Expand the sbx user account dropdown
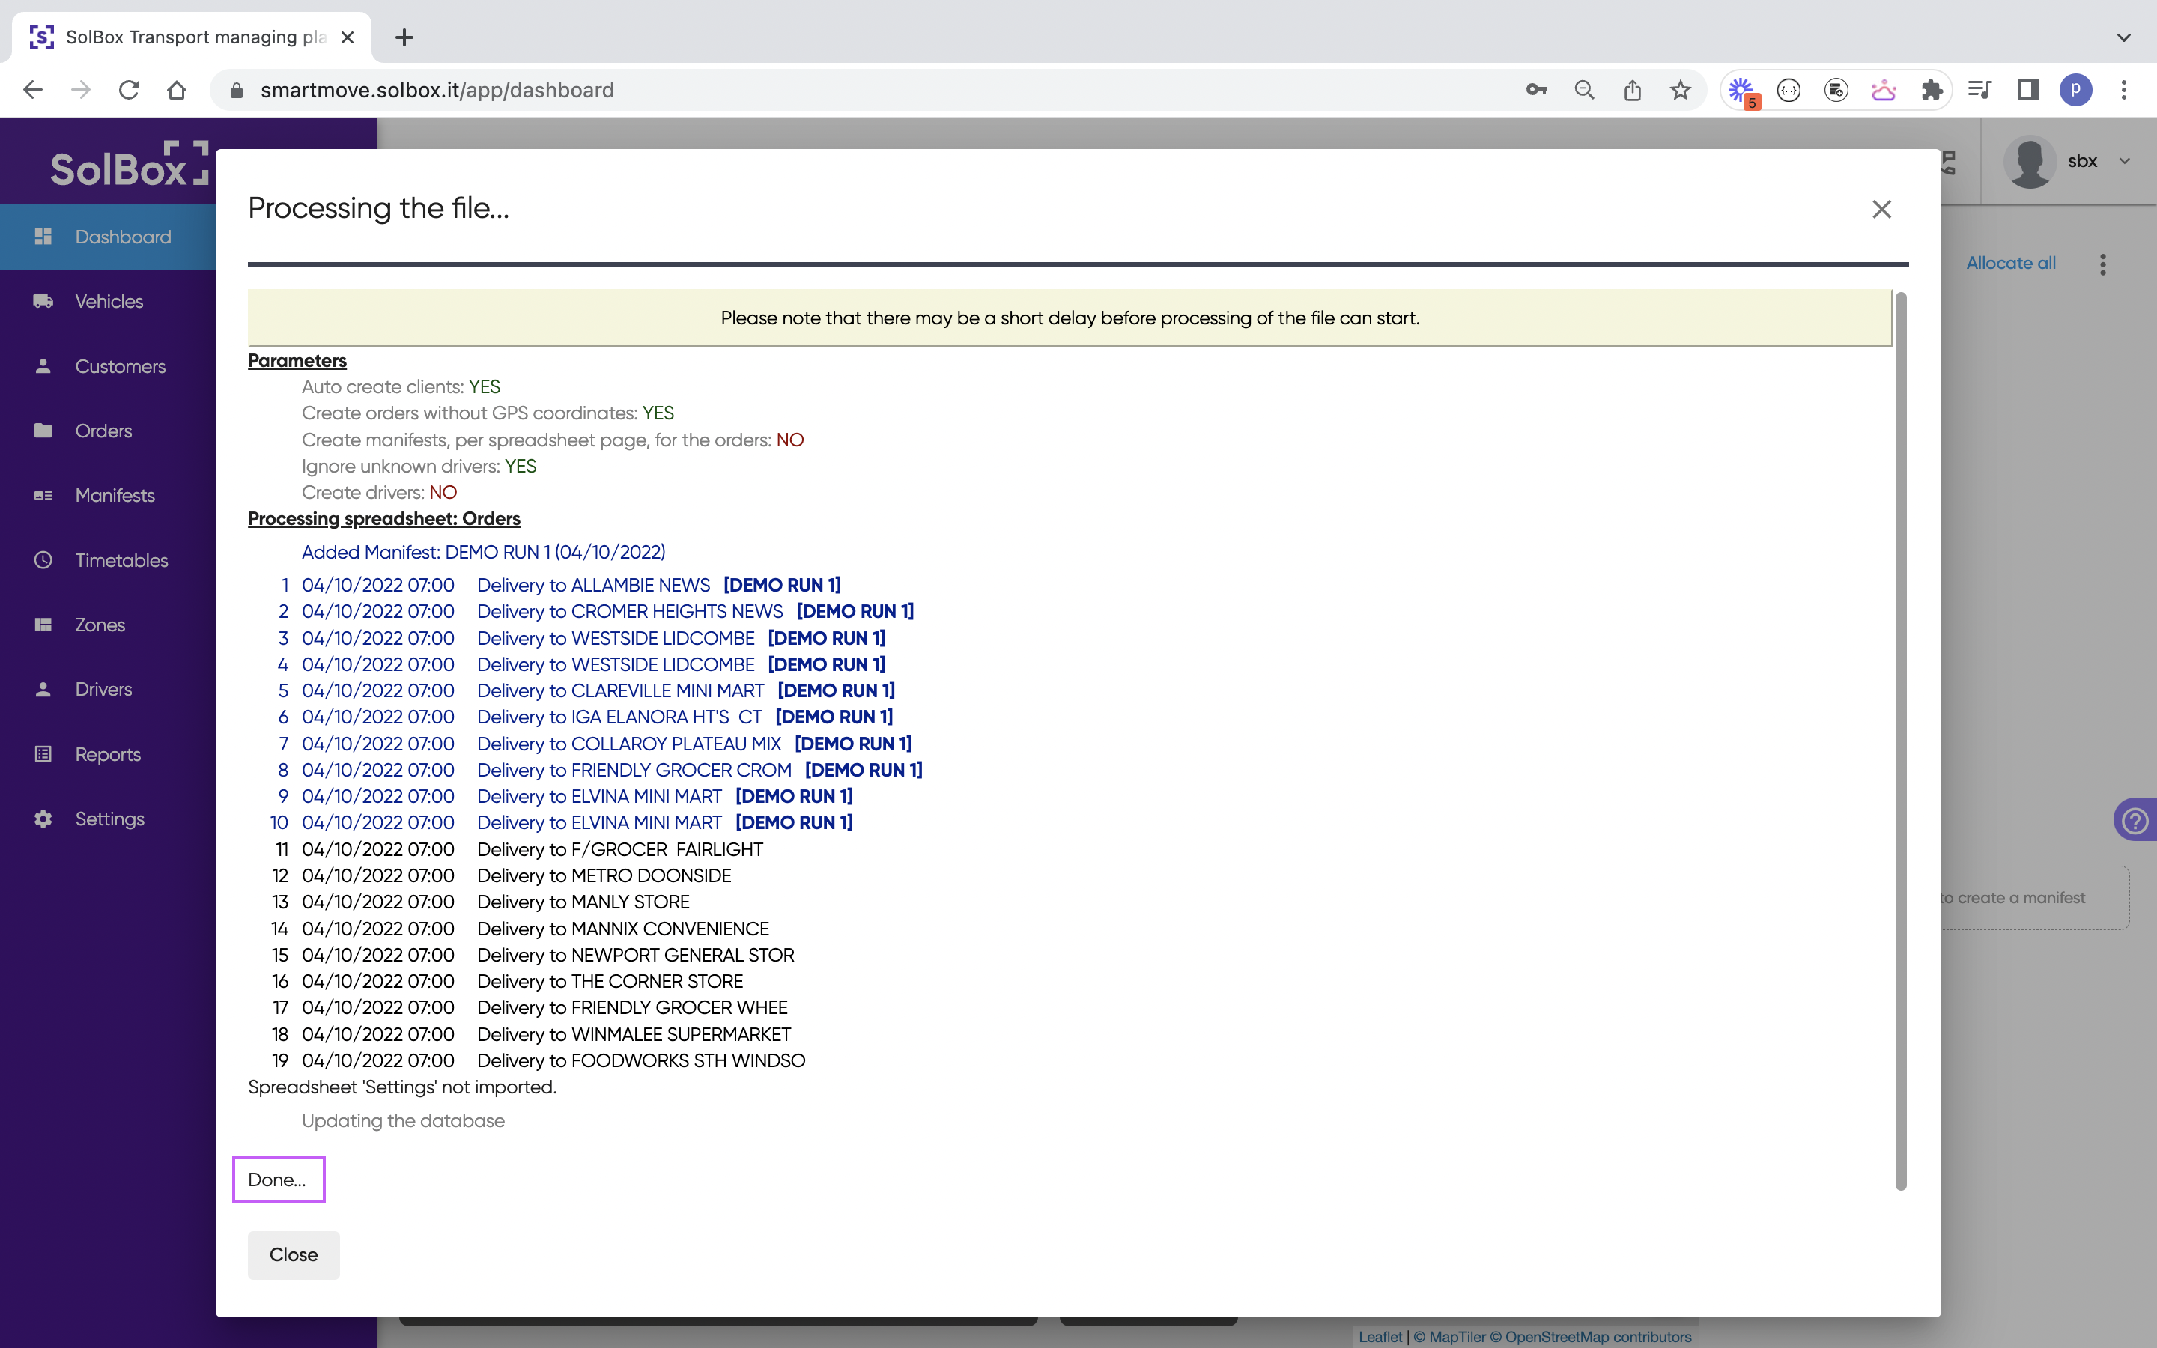2157x1348 pixels. 2124,161
